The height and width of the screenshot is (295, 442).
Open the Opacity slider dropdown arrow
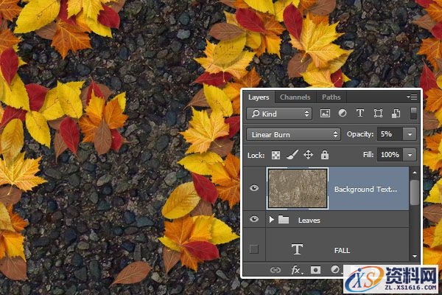409,134
